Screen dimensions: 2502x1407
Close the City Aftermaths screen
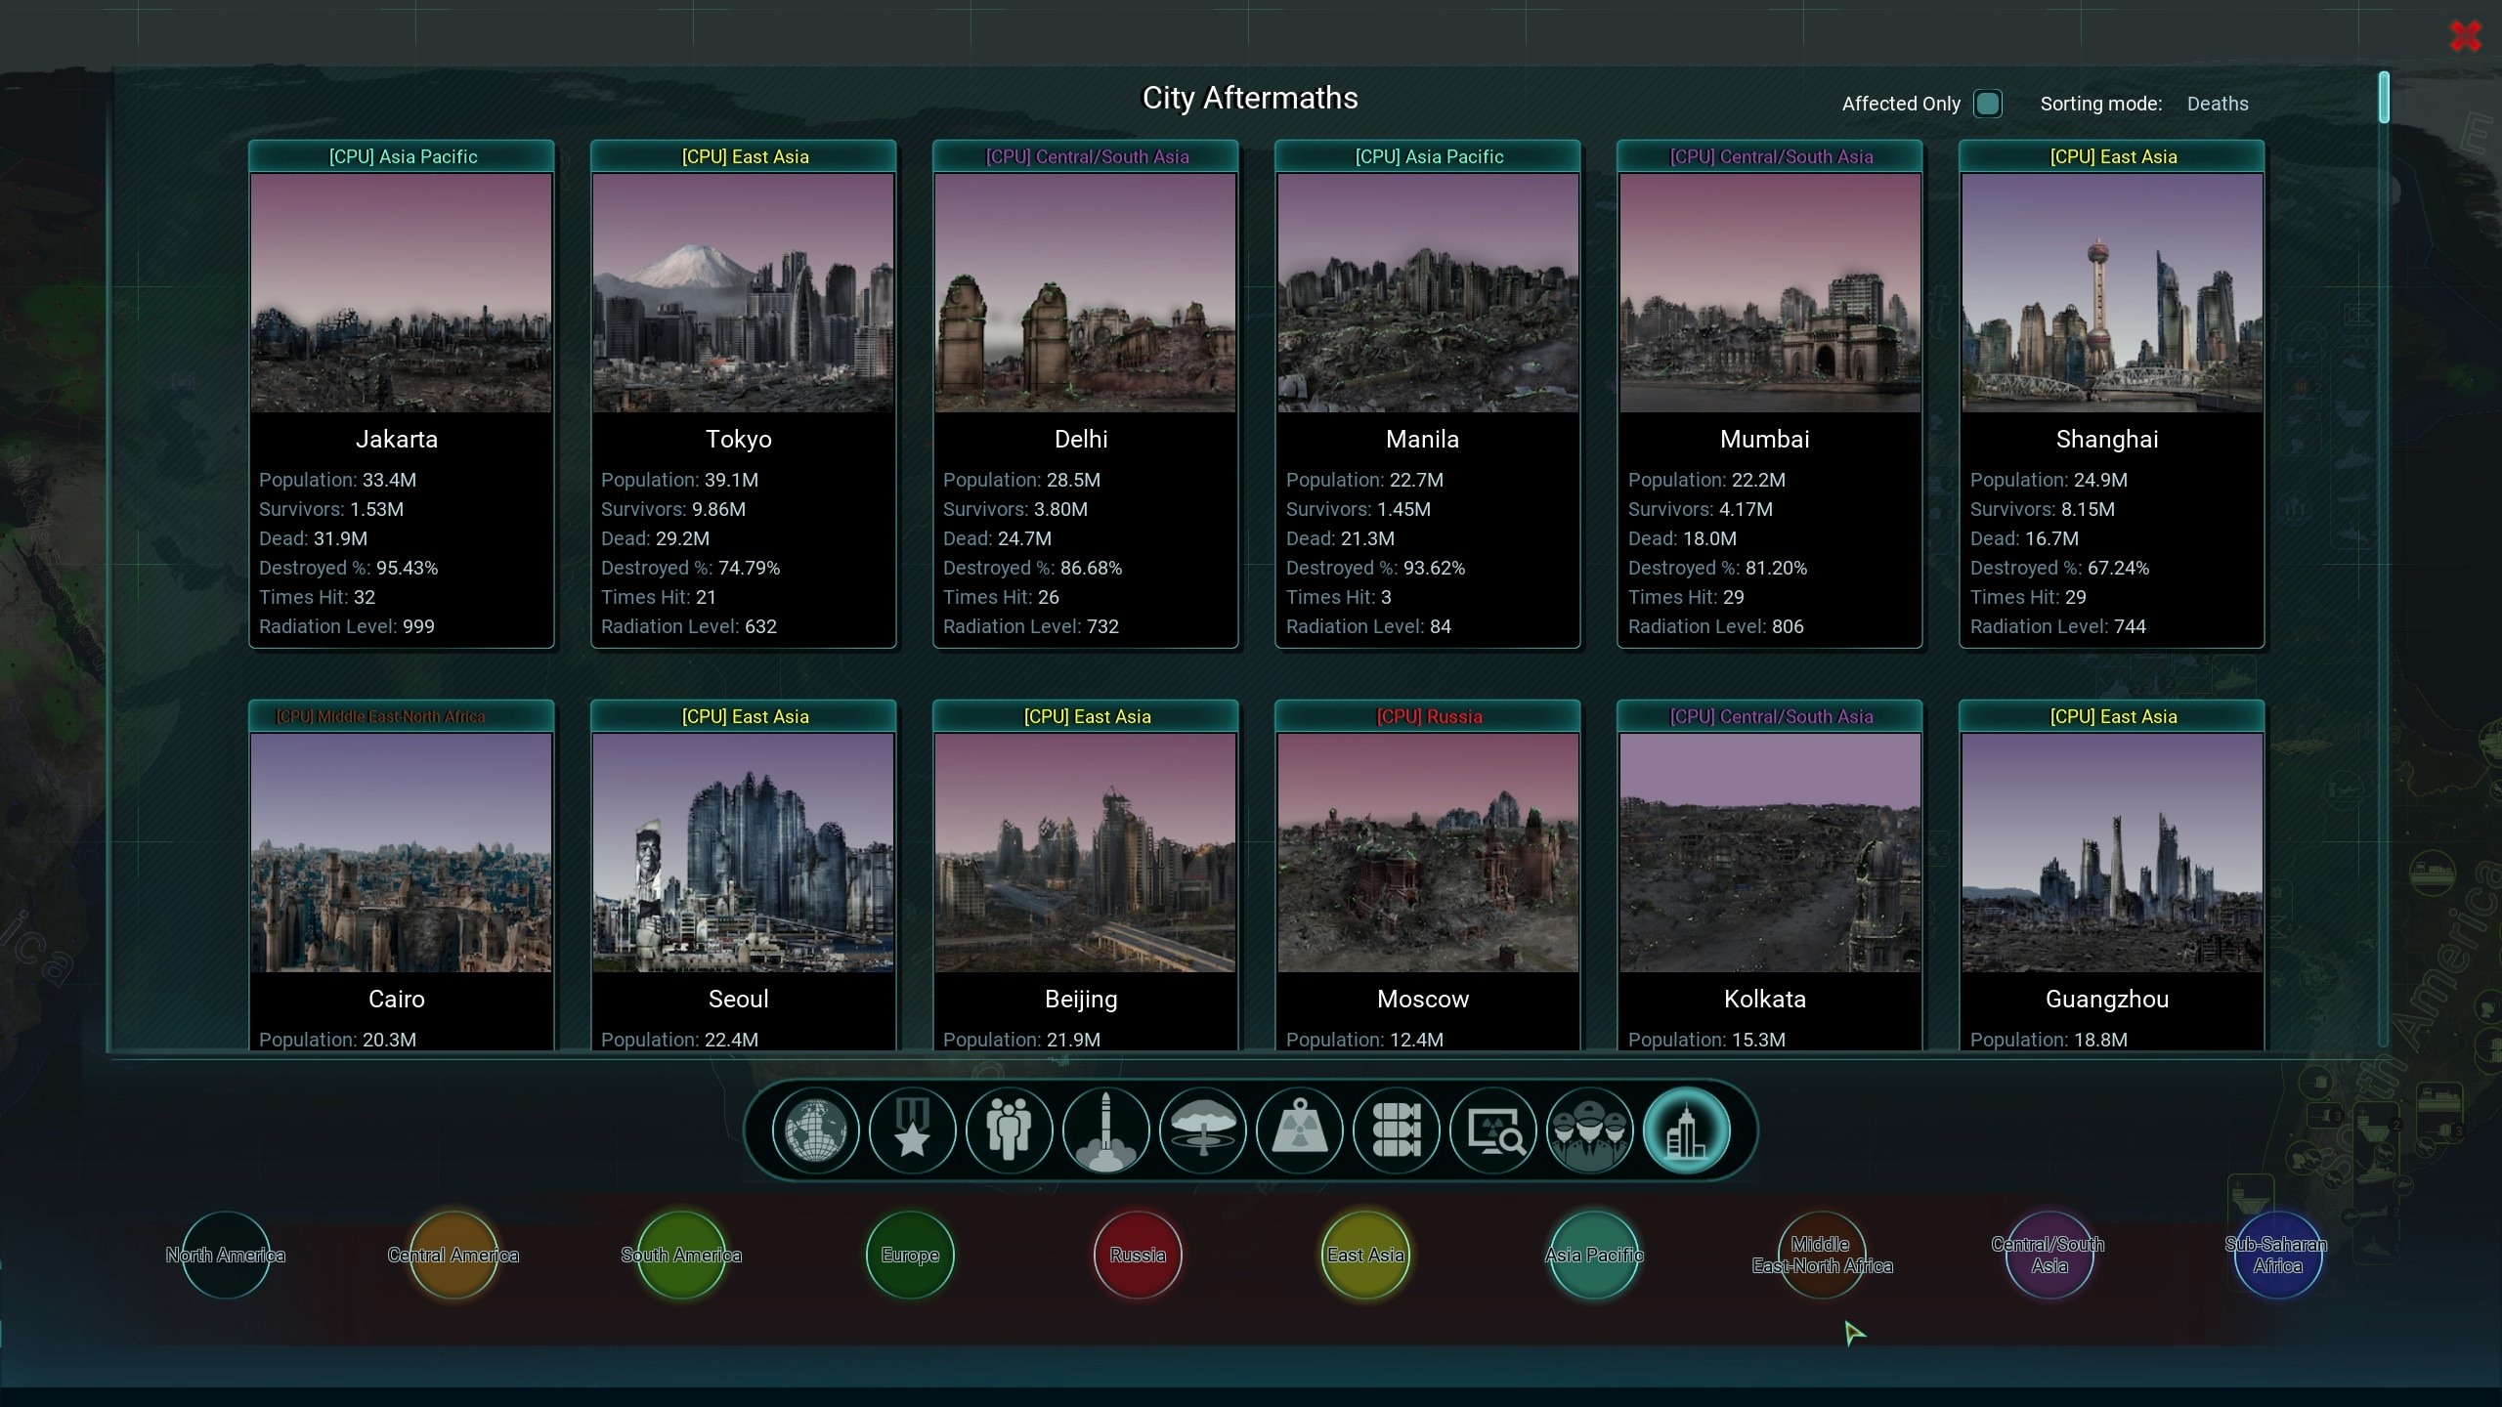coord(2465,36)
